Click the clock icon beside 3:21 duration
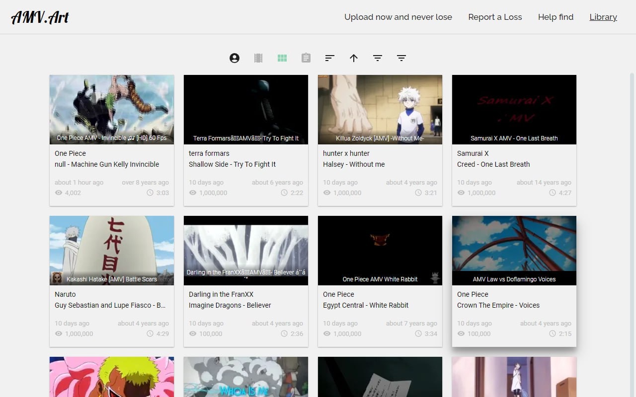636x397 pixels. pyautogui.click(x=418, y=193)
